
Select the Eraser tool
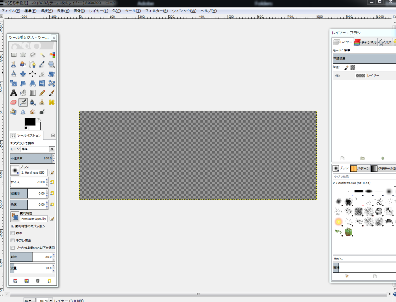click(14, 102)
